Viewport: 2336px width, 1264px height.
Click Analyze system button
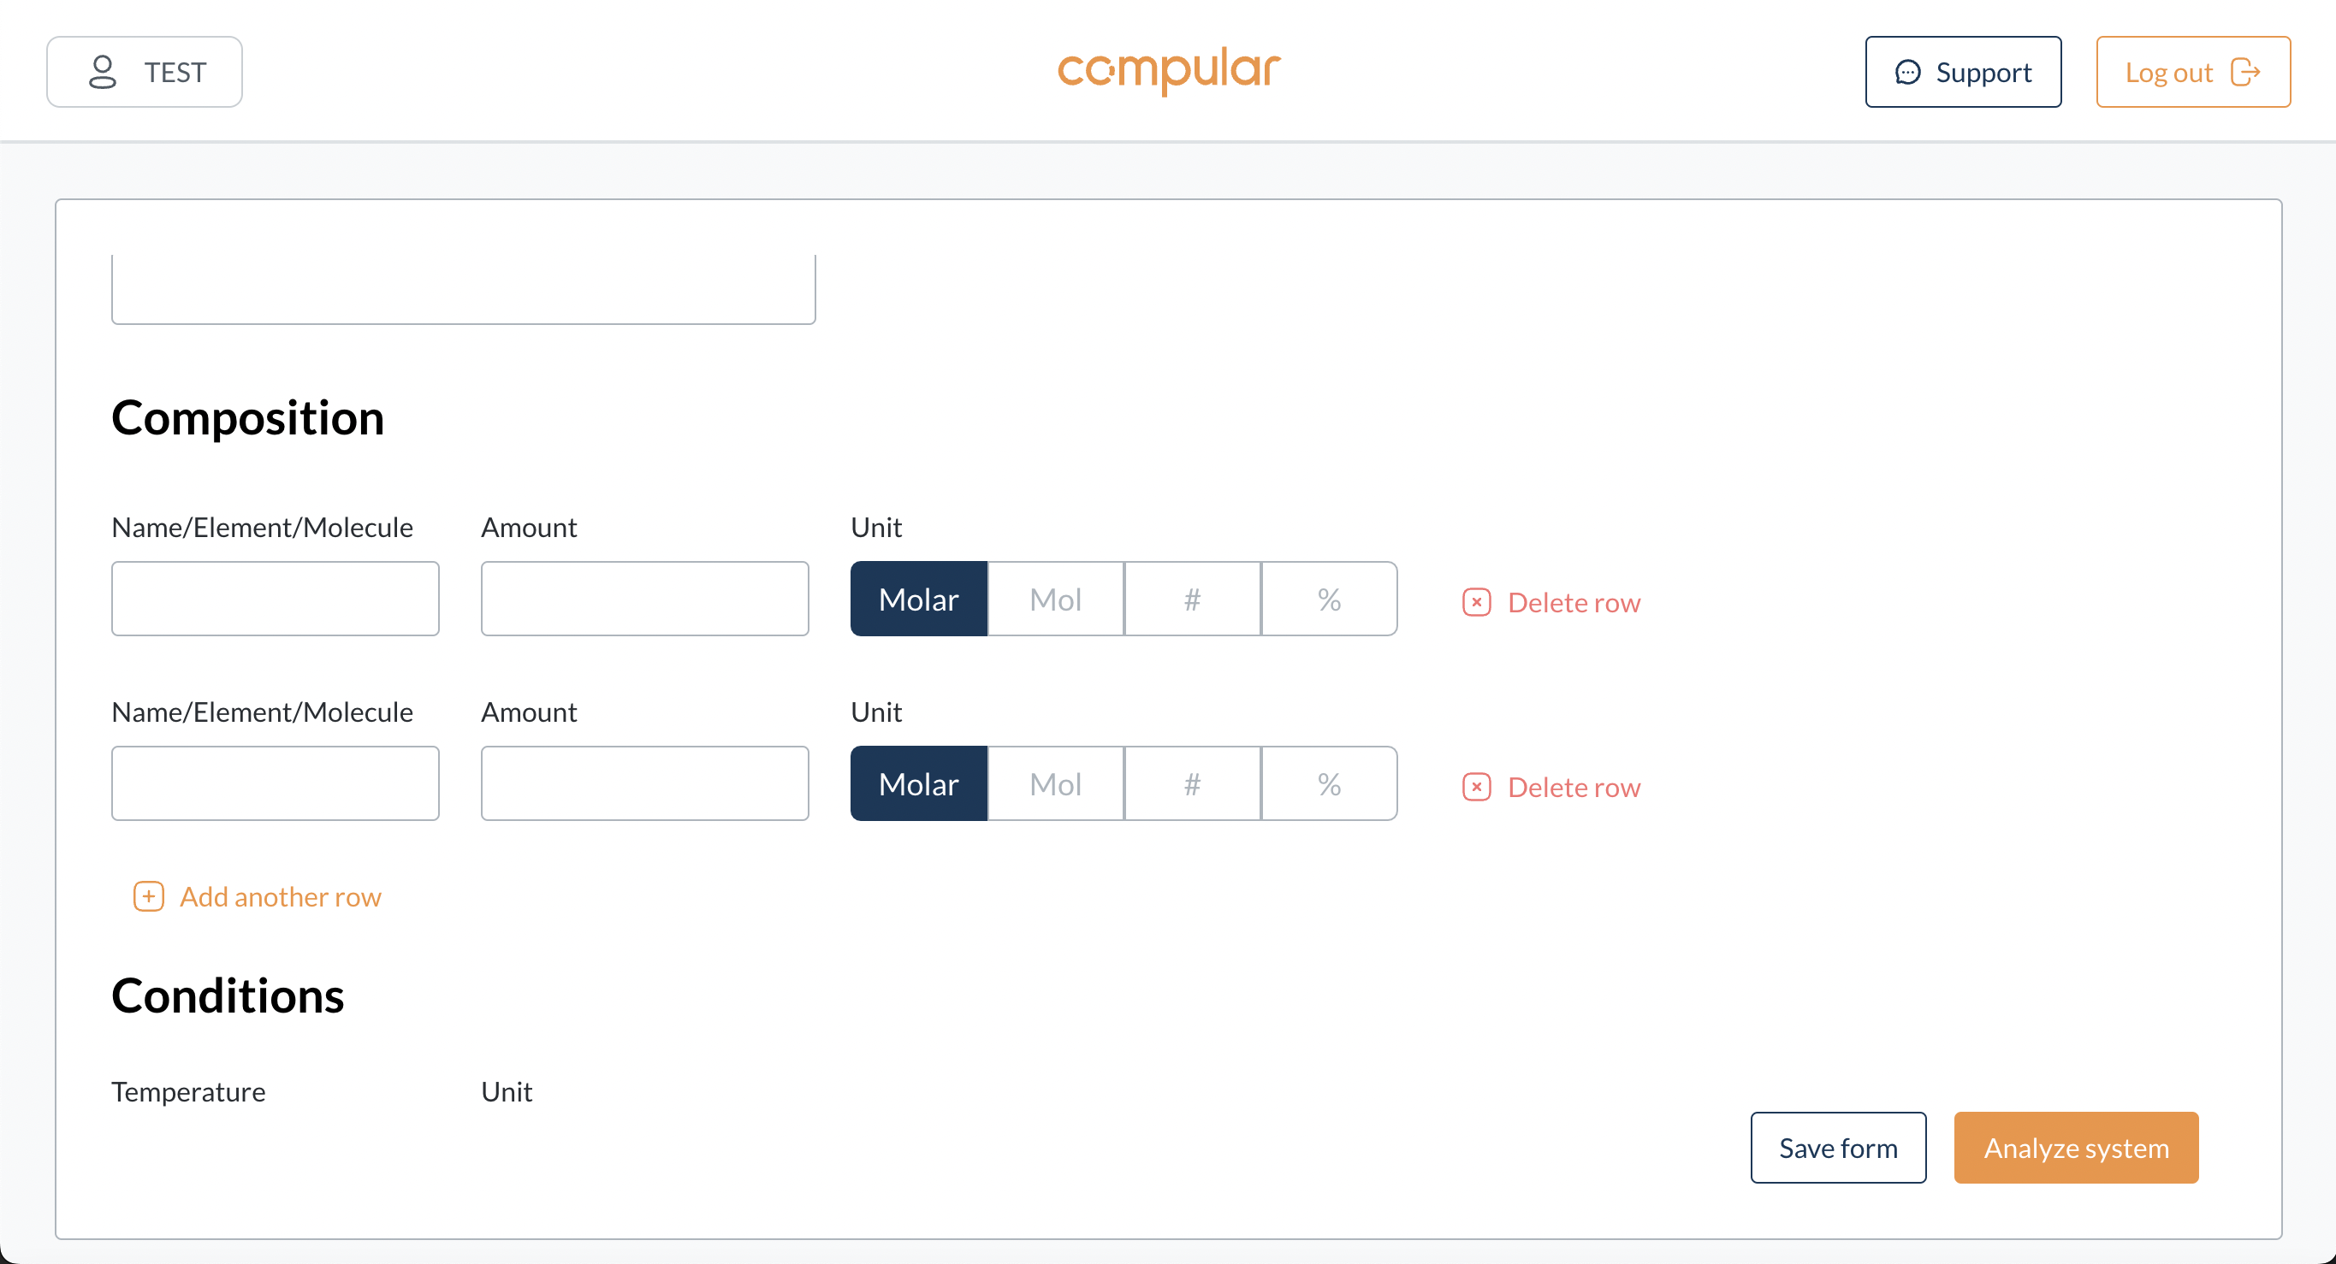(2077, 1147)
